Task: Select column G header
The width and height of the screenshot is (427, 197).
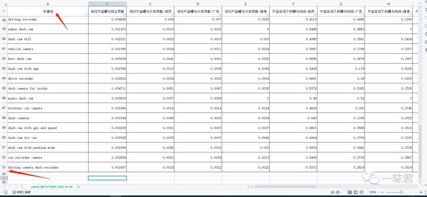Action: pos(341,4)
